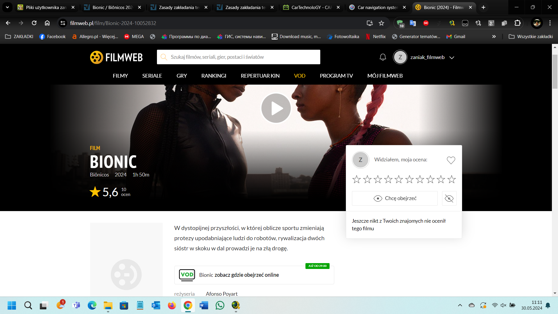
Task: Rate the film five stars
Action: pos(399,179)
